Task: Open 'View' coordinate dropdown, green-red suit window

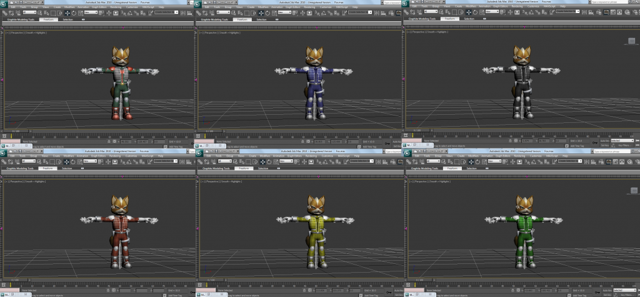Action: click(91, 12)
